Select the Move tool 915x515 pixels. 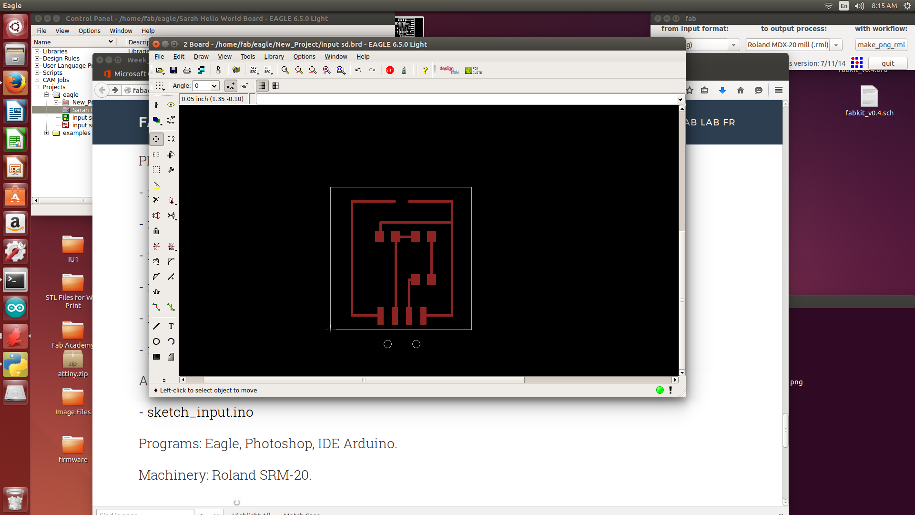[156, 139]
